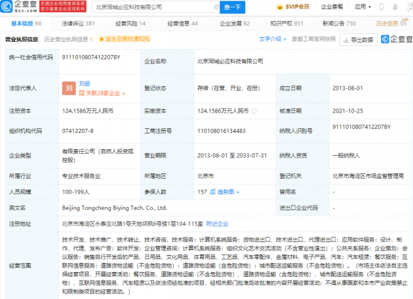This screenshot has width=413, height=299.
Task: Click the 导出数据 export button
Action: pyautogui.click(x=359, y=39)
